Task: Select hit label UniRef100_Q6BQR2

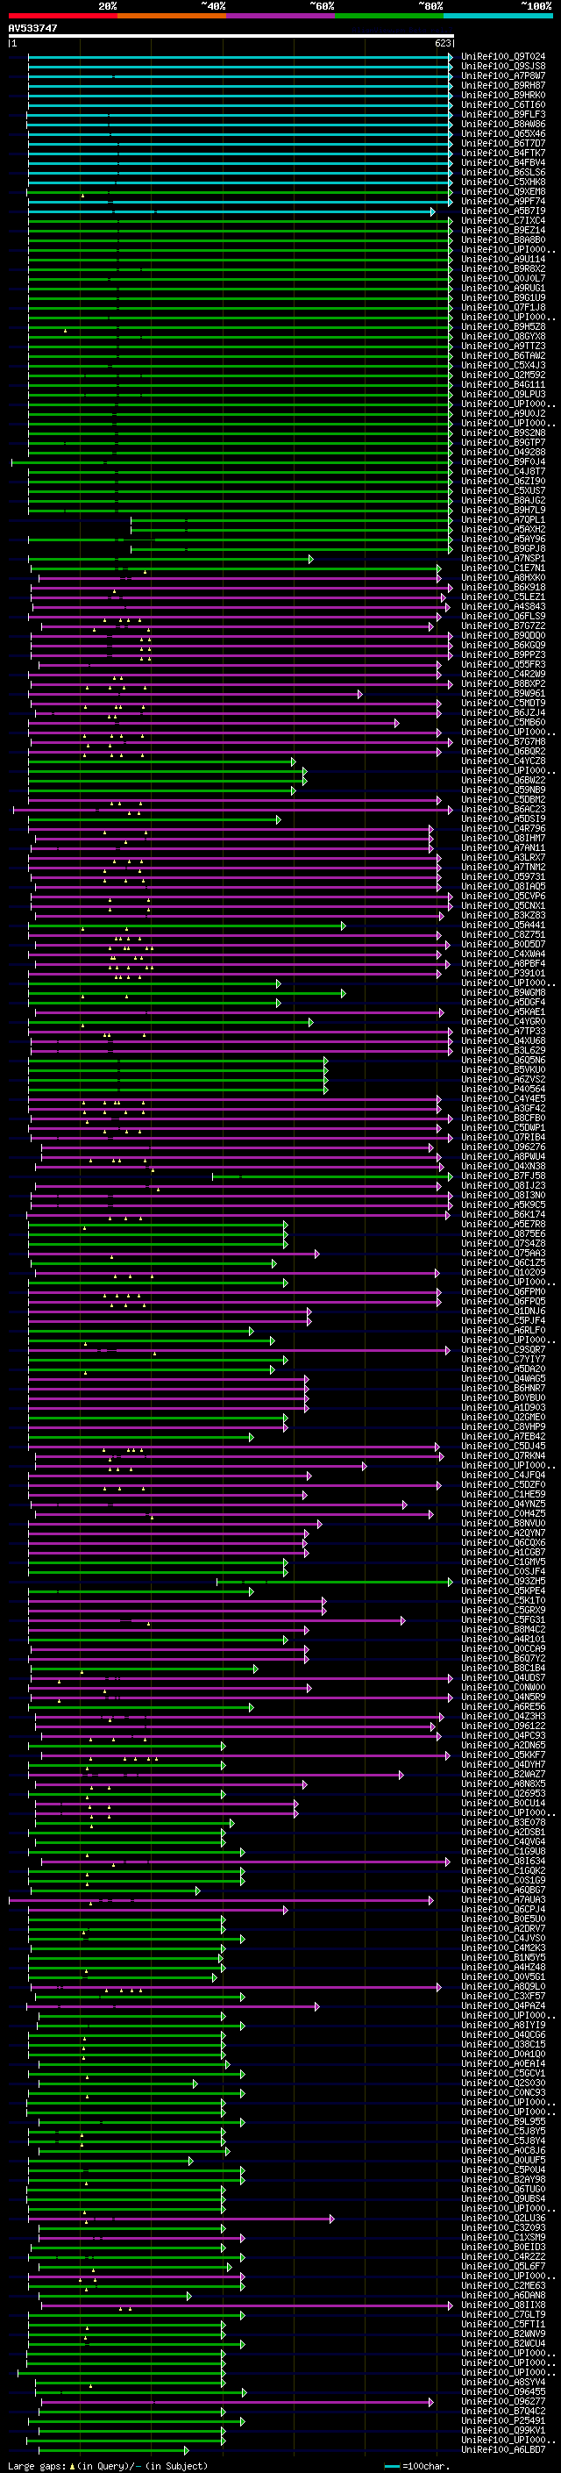Action: [503, 752]
